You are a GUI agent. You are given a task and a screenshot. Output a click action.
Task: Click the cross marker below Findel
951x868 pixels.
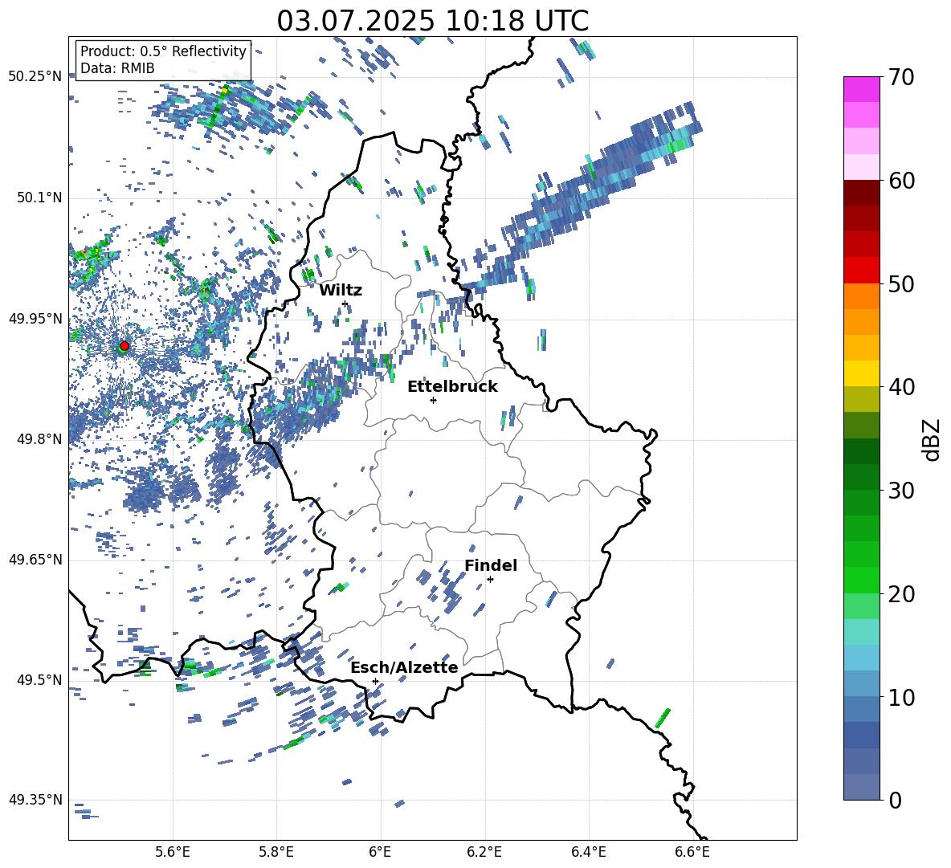click(x=490, y=580)
